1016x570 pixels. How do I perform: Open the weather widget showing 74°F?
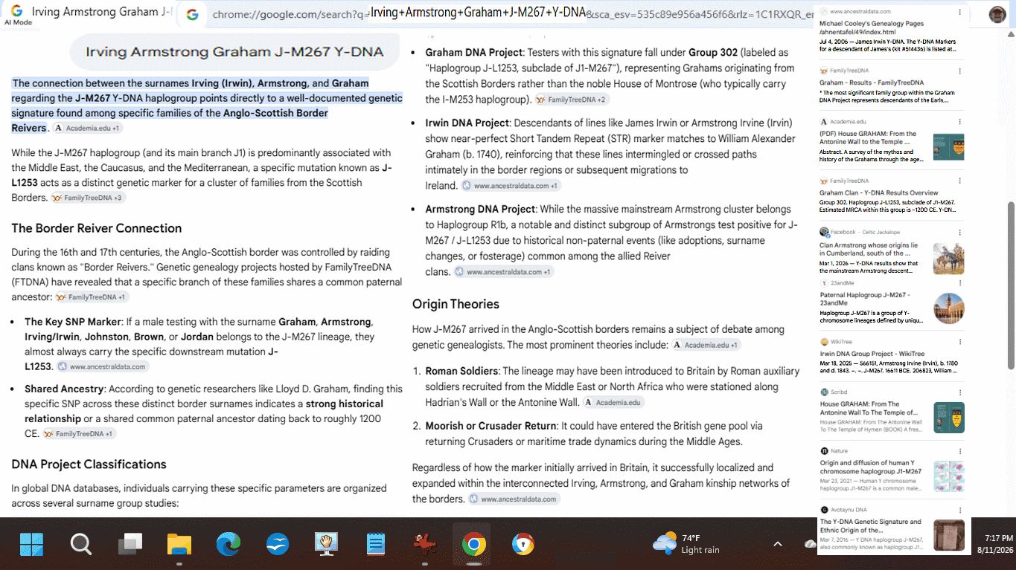(x=686, y=544)
